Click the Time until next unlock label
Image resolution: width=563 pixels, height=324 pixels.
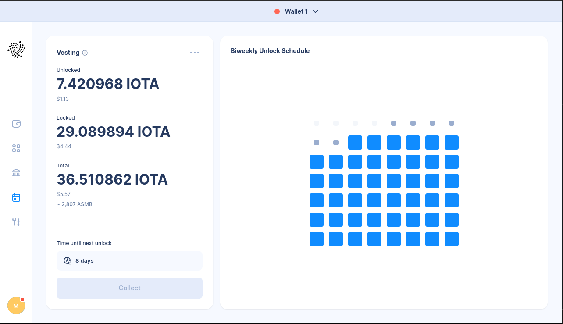pyautogui.click(x=84, y=243)
